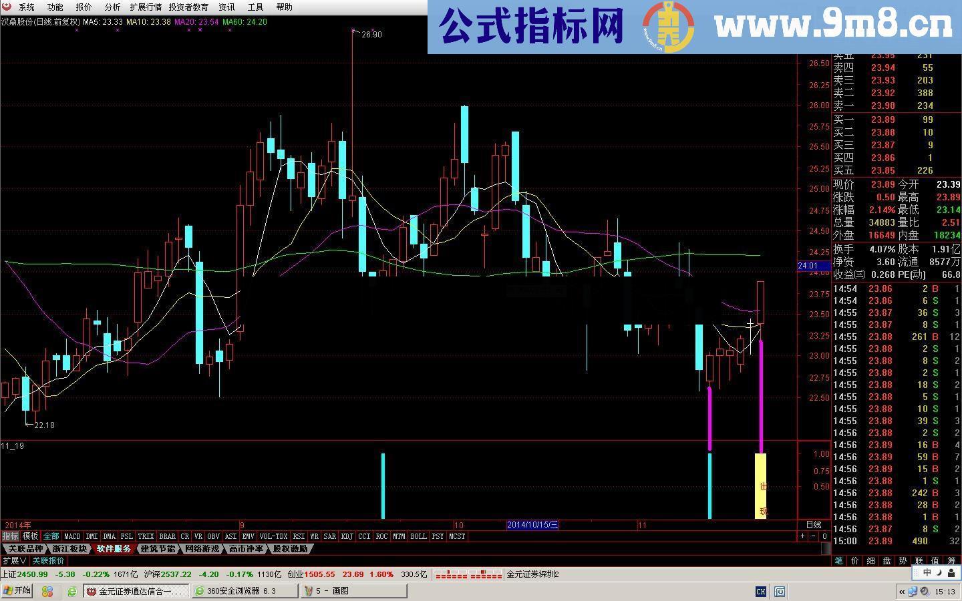Click the 上证2450.99 index quote link
This screenshot has width=962, height=601.
click(x=24, y=574)
